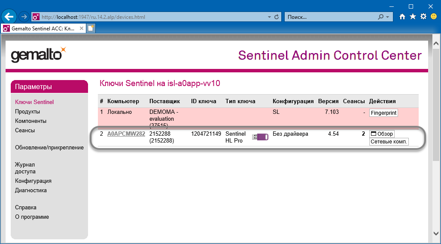The width and height of the screenshot is (441, 244).
Task: Click the Без драйвера configuration cell
Action: click(290, 134)
